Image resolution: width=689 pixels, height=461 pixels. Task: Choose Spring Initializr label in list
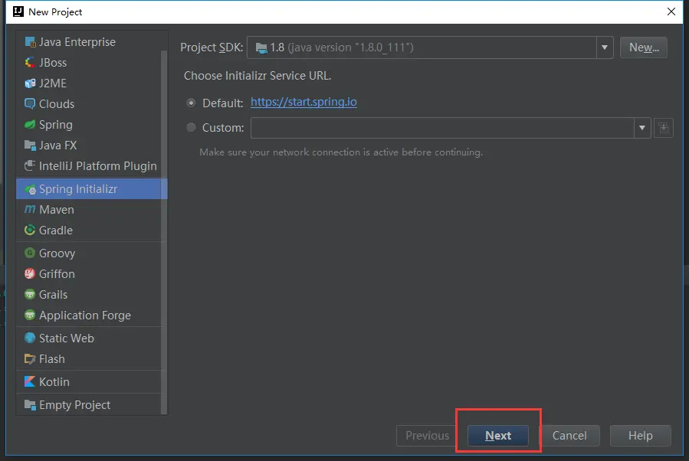point(78,189)
